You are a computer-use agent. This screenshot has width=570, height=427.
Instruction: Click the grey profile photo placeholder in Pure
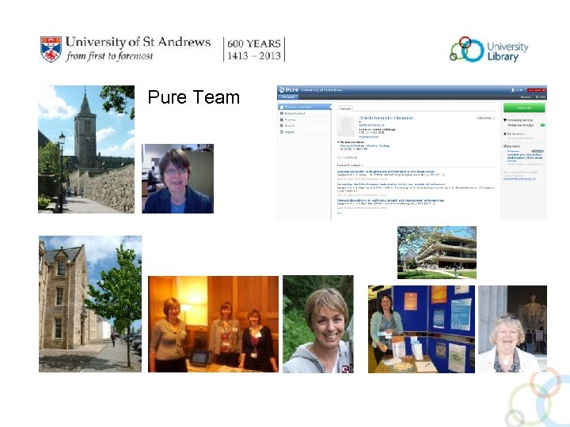coord(346,126)
